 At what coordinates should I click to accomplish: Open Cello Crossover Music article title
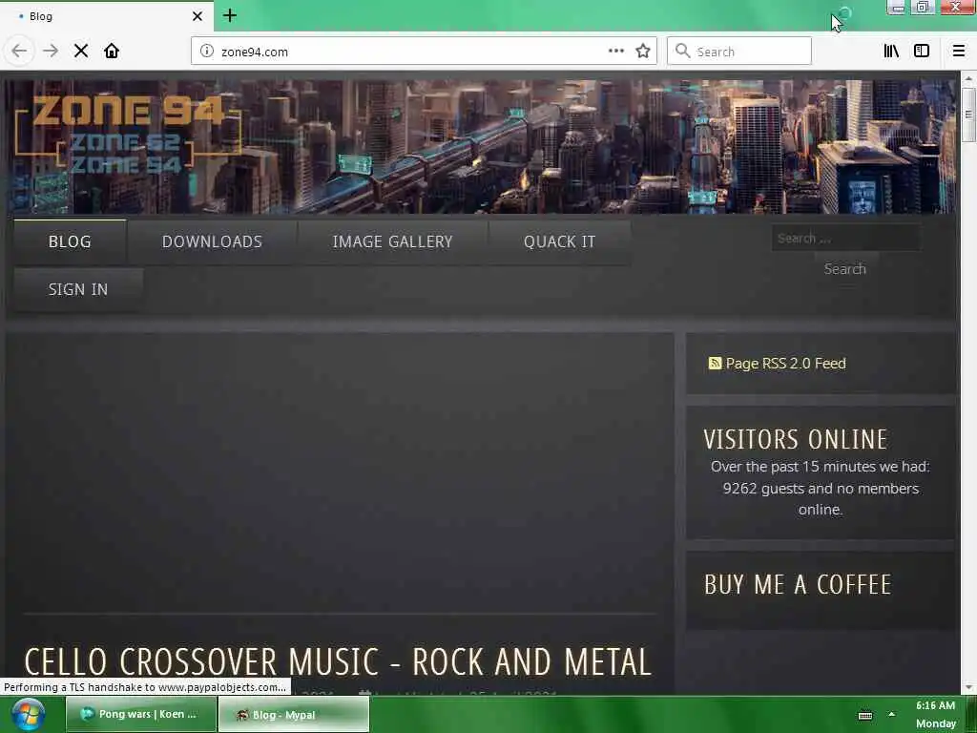coord(338,661)
